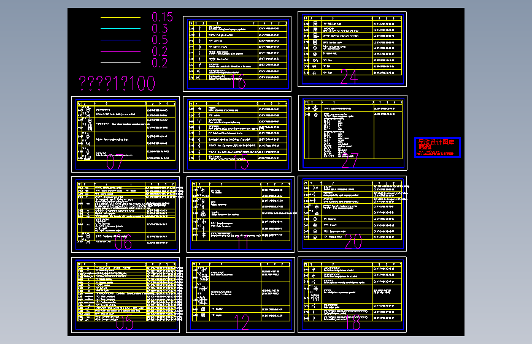Click the blue line sample for 0.5
This screenshot has width=532, height=344.
pos(120,40)
